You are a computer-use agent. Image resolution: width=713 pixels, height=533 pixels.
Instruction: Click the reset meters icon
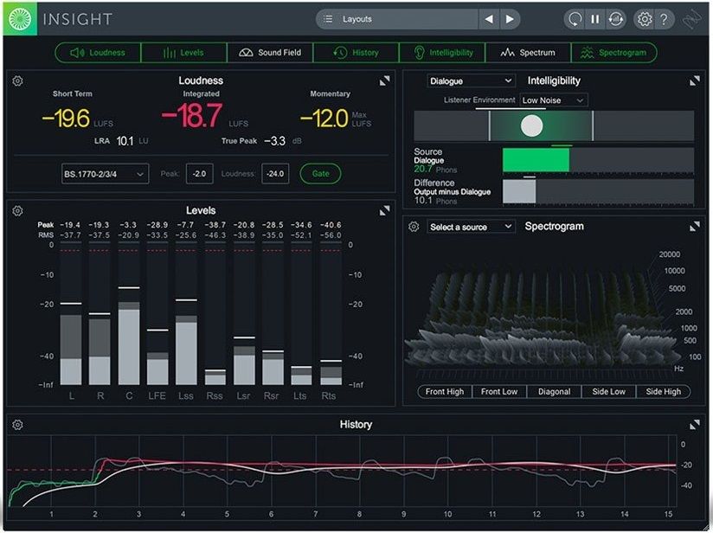(x=575, y=18)
